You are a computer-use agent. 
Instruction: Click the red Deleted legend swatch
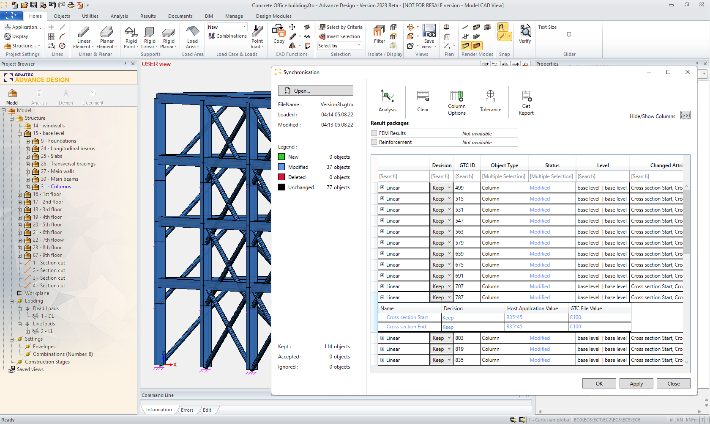pyautogui.click(x=281, y=177)
